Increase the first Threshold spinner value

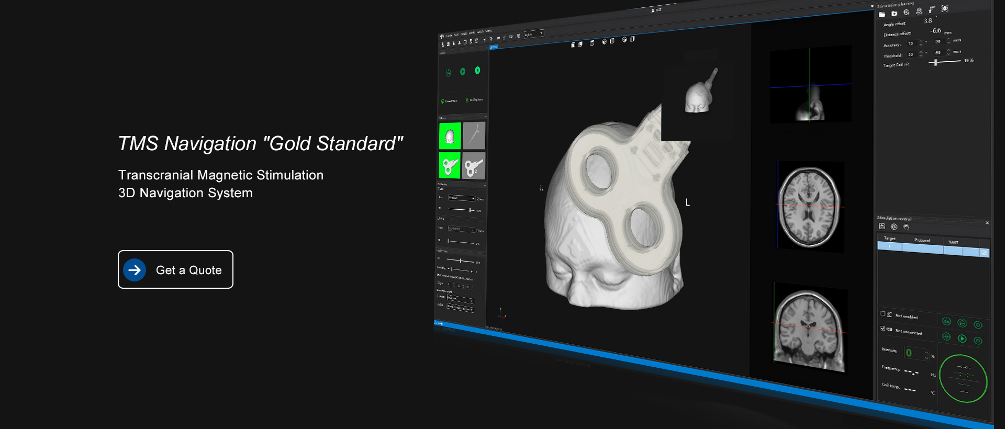point(921,52)
